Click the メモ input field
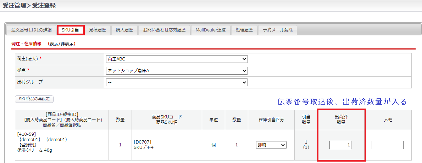 pyautogui.click(x=387, y=145)
